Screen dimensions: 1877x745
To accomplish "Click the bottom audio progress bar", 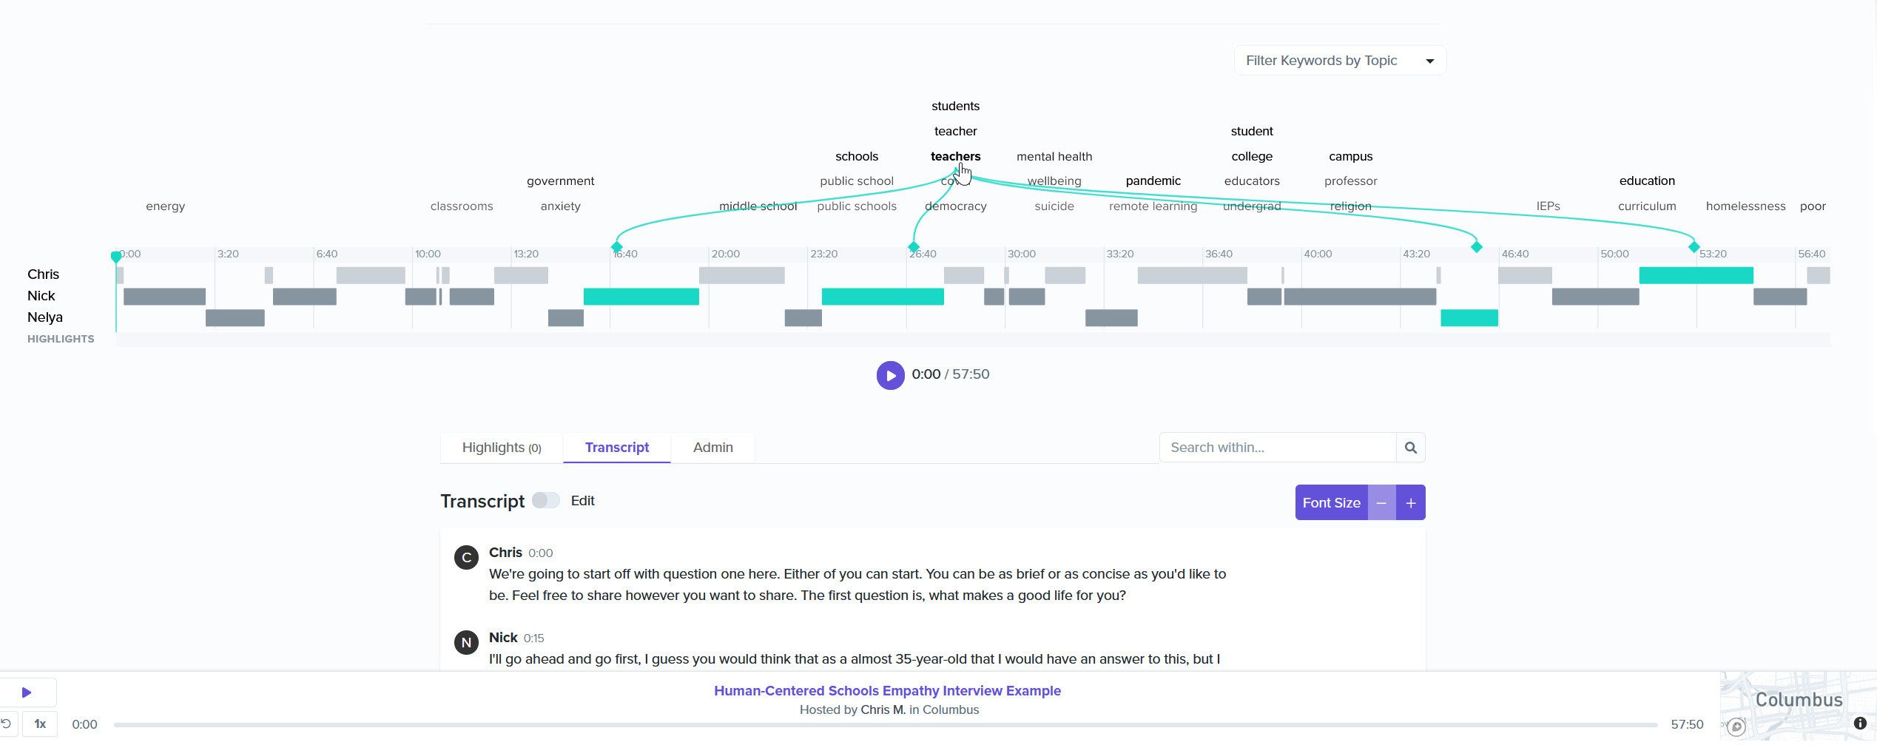I will pos(885,725).
